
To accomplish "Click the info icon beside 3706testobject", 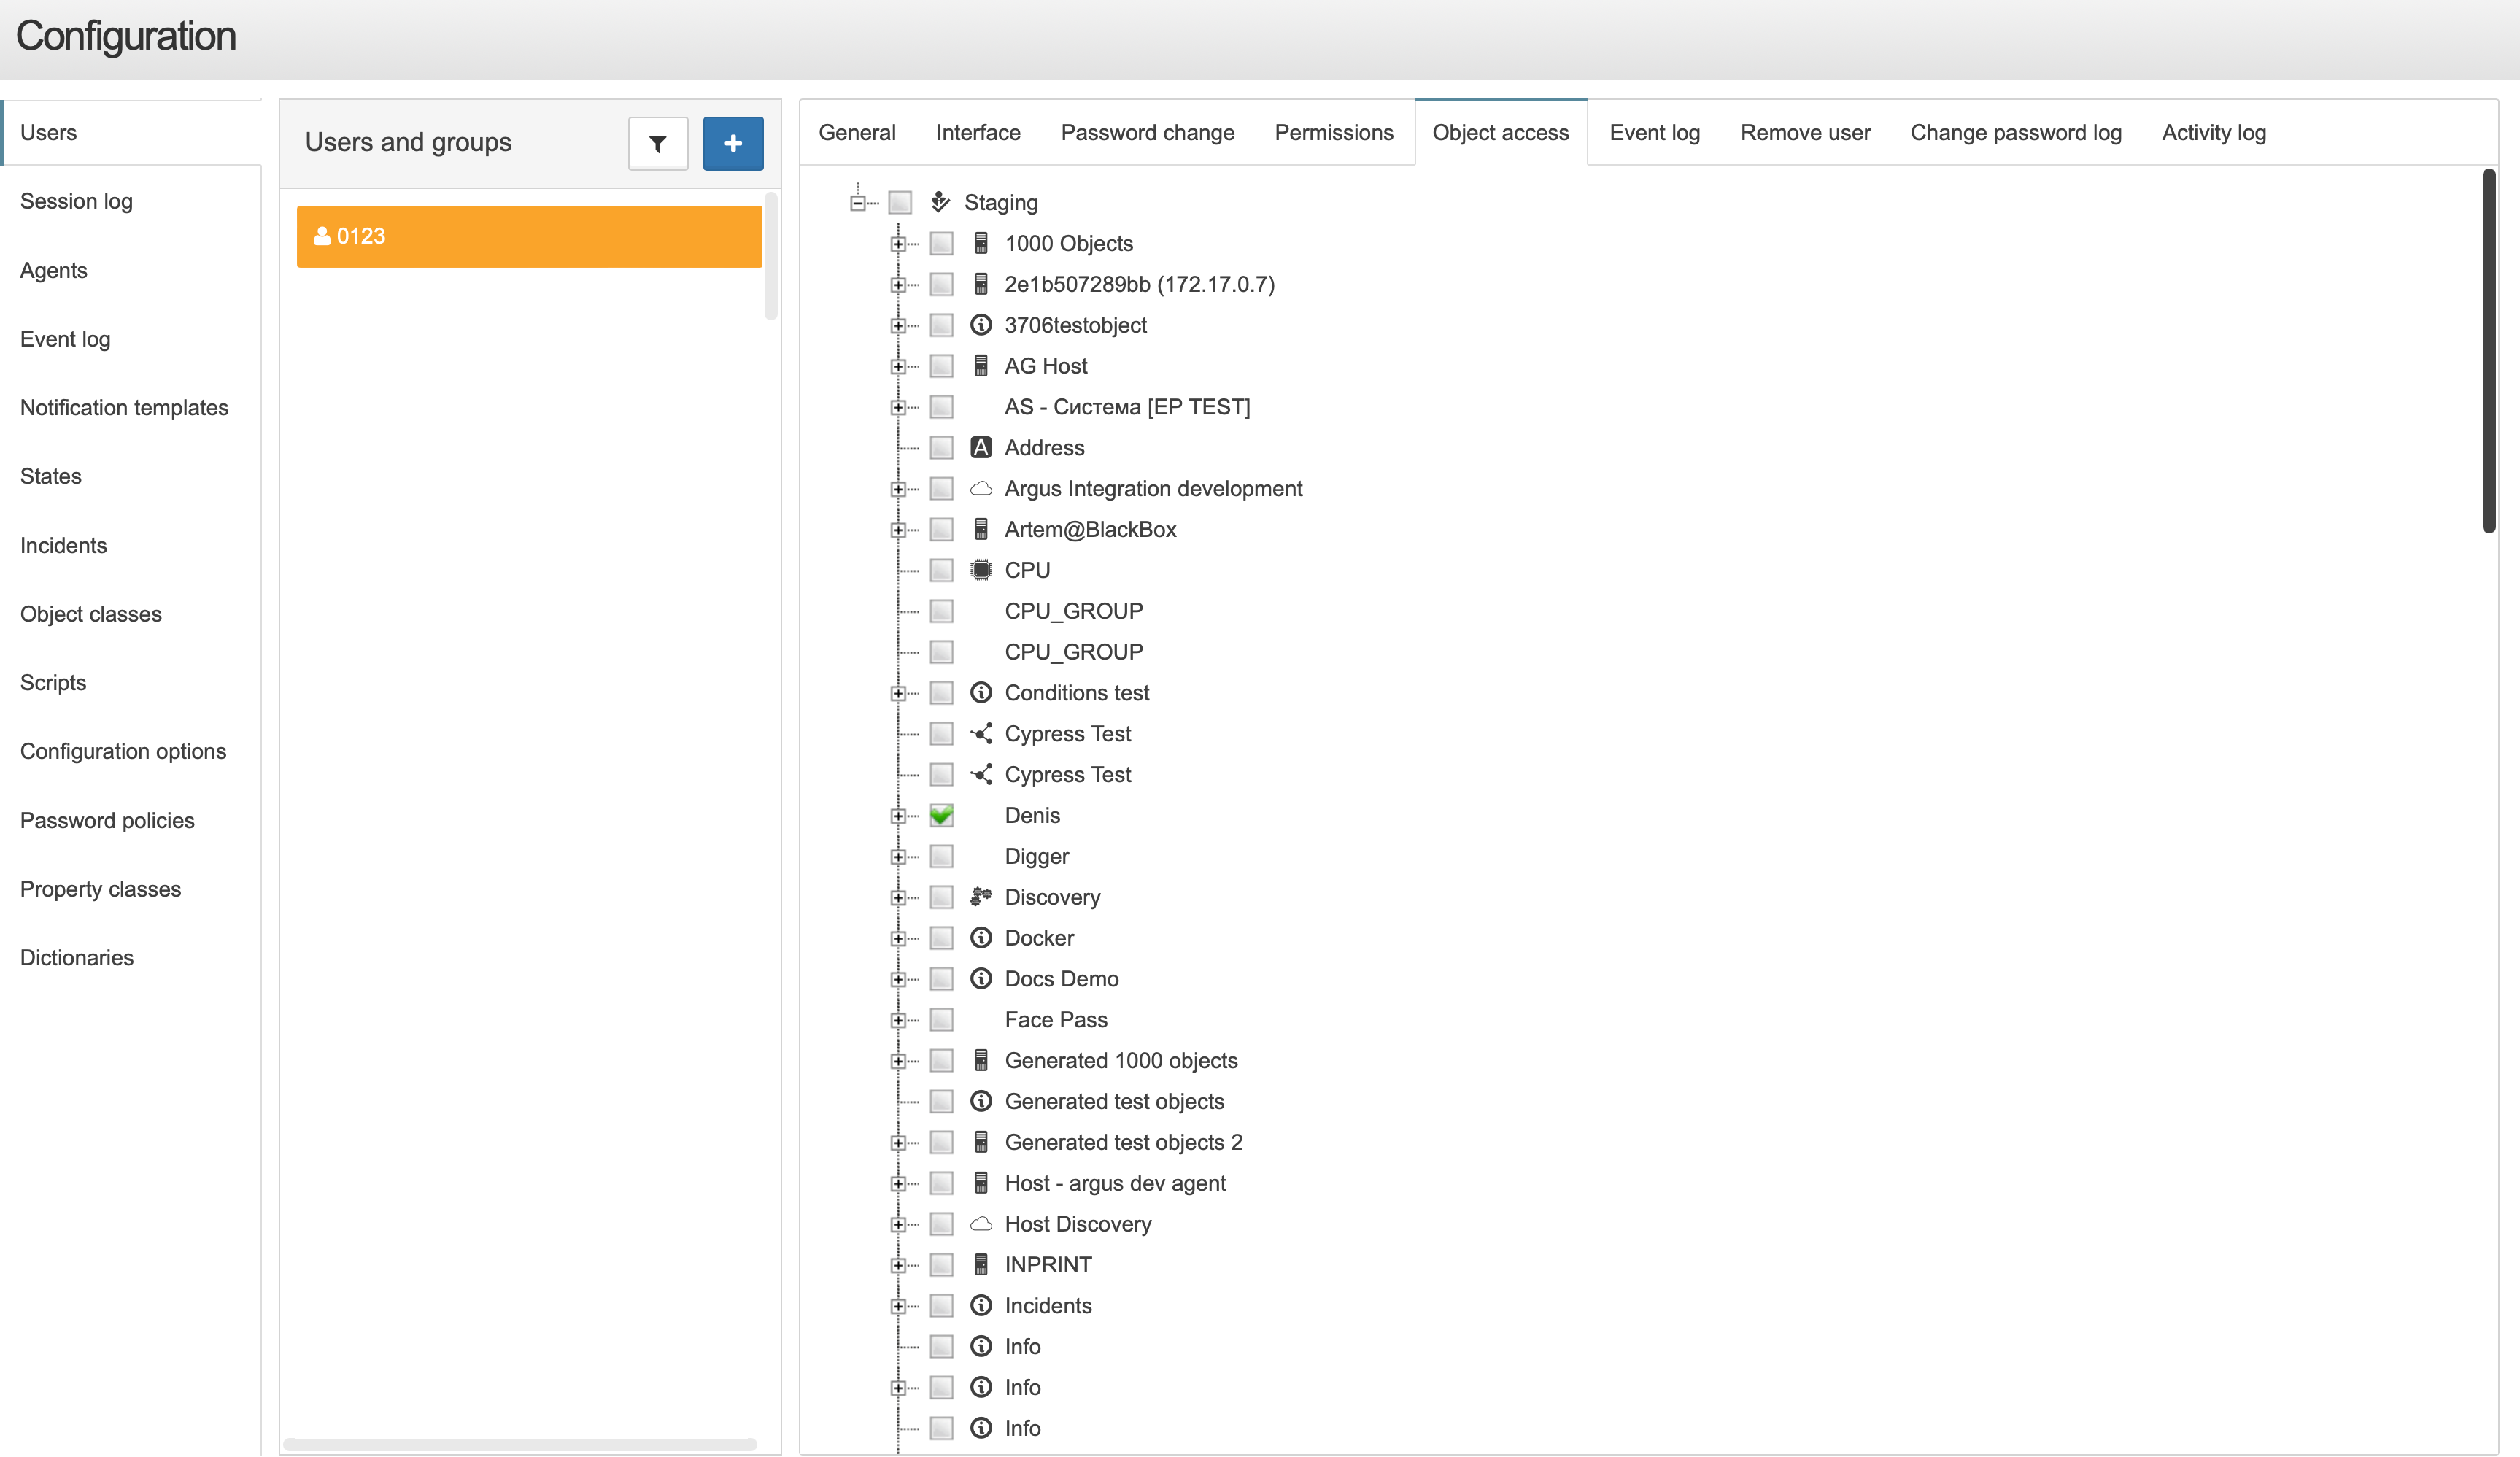I will (981, 325).
